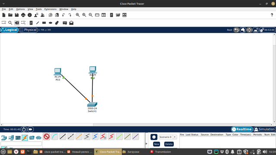Pick the Resize Shape tool
276x155 pixels.
(23, 23)
